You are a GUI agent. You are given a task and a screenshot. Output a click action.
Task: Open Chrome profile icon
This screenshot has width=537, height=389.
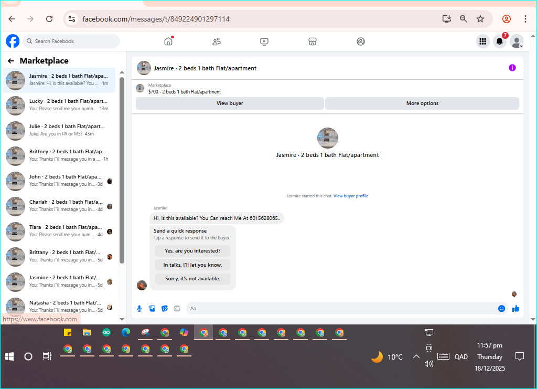point(507,19)
